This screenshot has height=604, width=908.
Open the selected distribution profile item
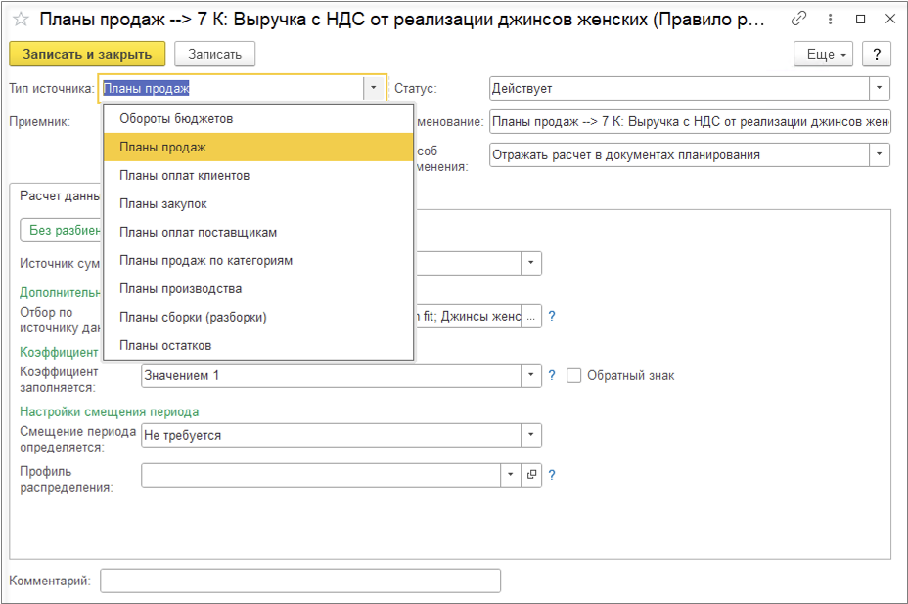pyautogui.click(x=532, y=475)
